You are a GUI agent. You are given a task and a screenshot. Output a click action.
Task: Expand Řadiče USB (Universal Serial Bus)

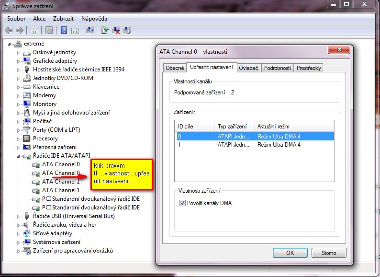click(18, 216)
